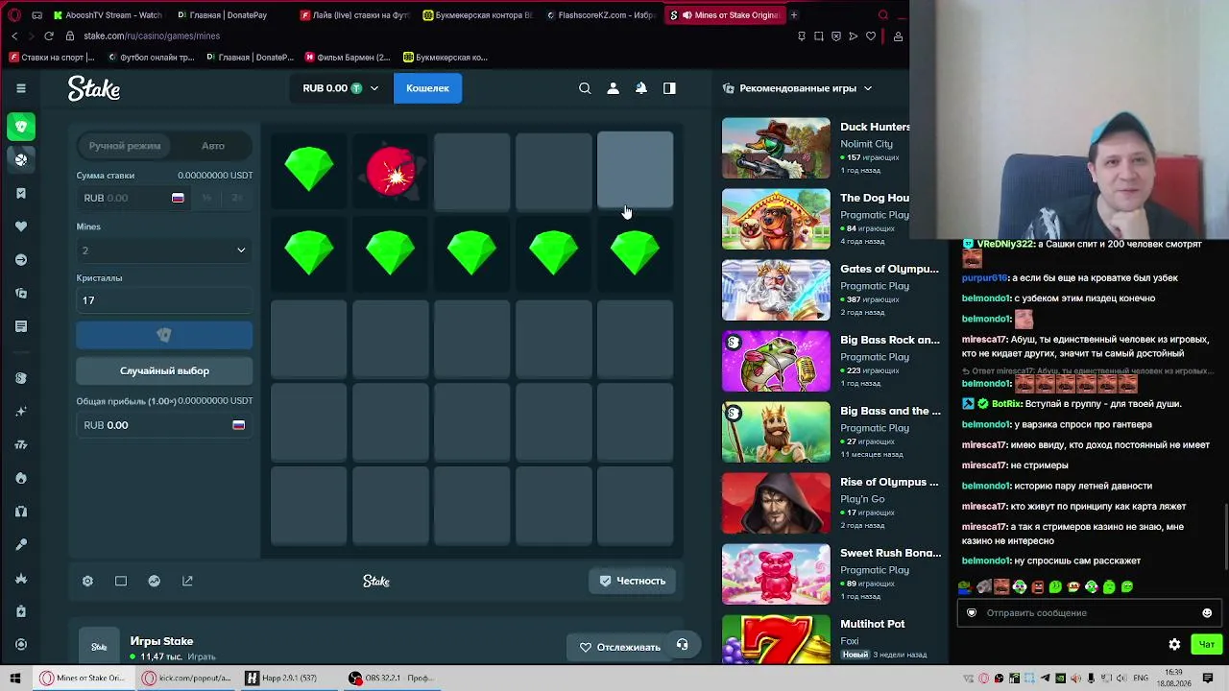This screenshot has width=1229, height=691.
Task: Switch to Лайв (live) ставки tab
Action: [x=355, y=15]
